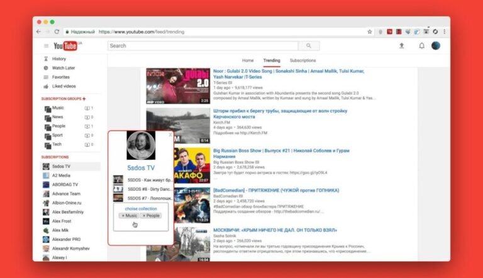The image size is (483, 278).
Task: Select the Music subscription group
Action: pyautogui.click(x=58, y=108)
